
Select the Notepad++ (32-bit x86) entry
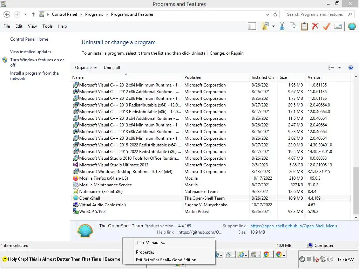211,192
